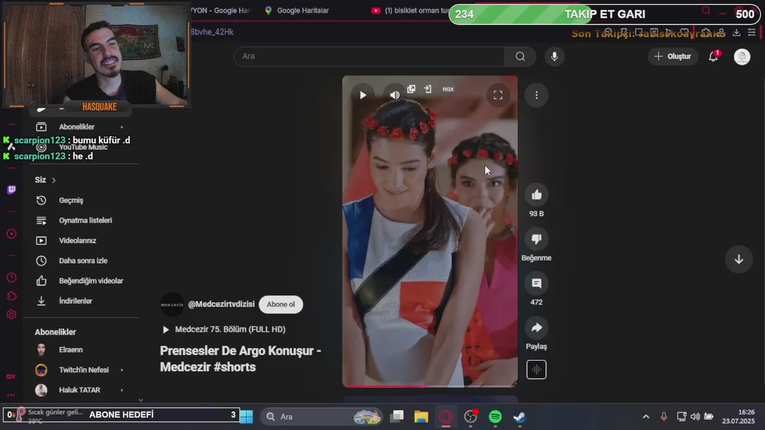This screenshot has width=765, height=430.
Task: Open the notifications bell
Action: tap(713, 56)
